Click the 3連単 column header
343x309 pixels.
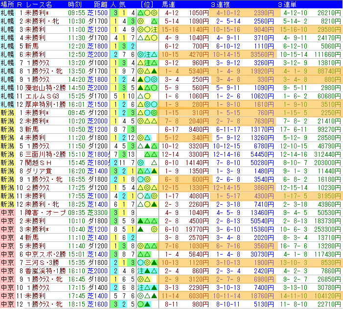tap(287, 4)
